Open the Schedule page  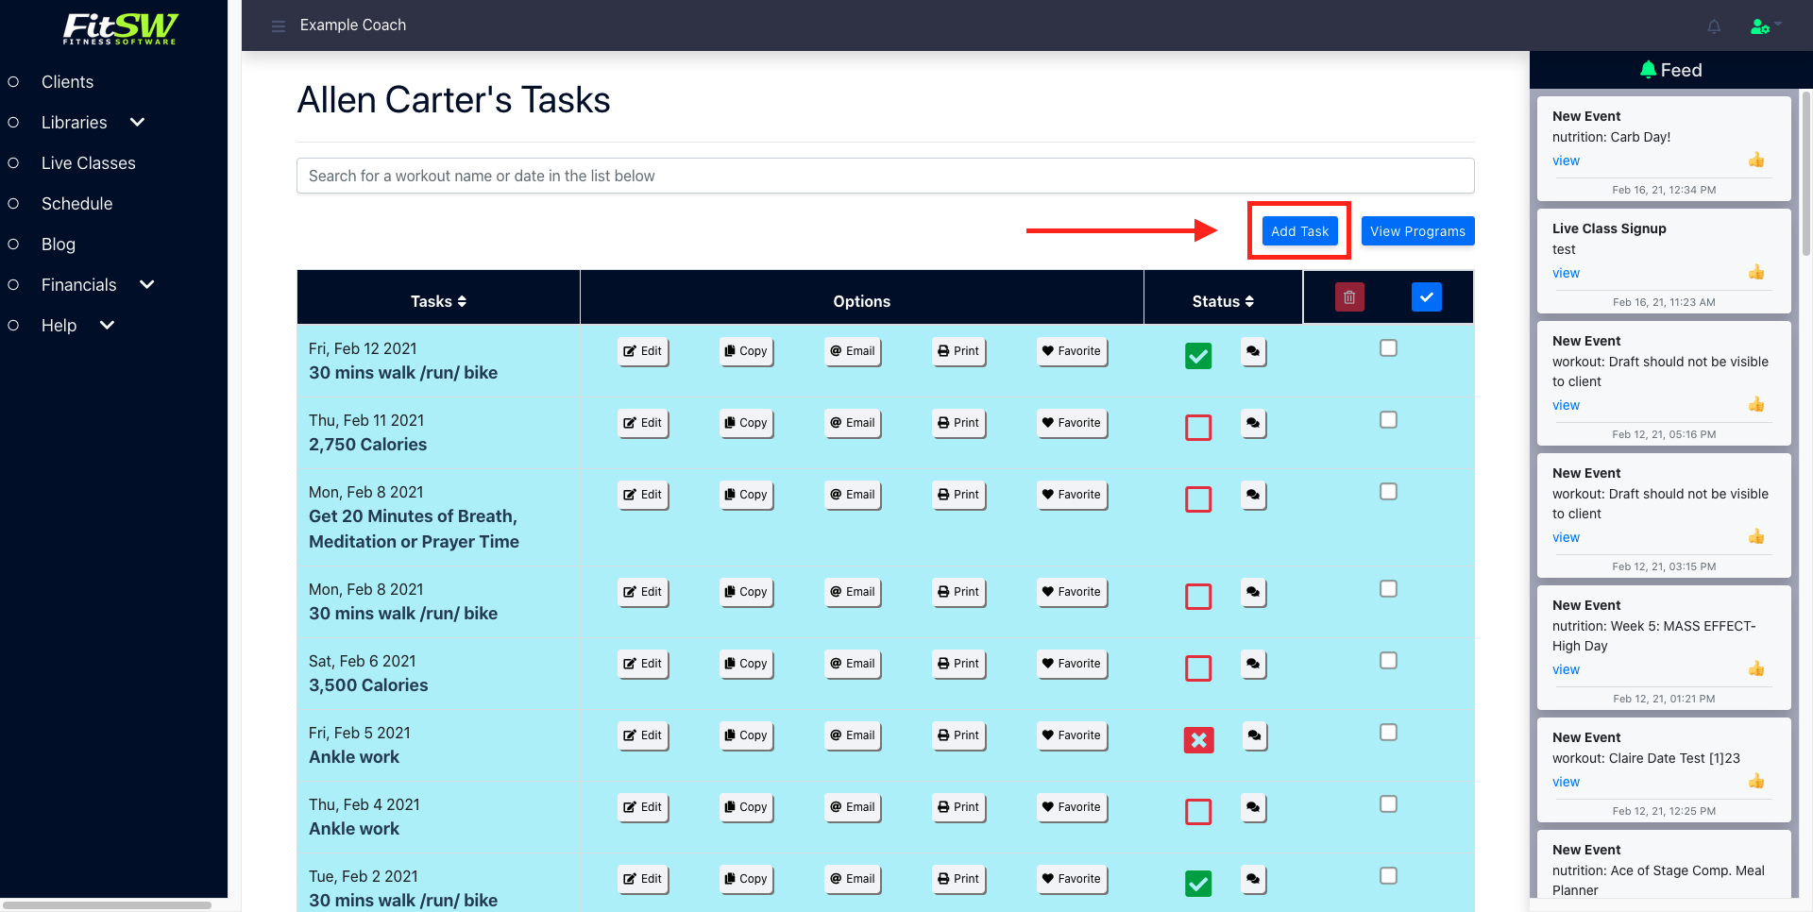(76, 203)
